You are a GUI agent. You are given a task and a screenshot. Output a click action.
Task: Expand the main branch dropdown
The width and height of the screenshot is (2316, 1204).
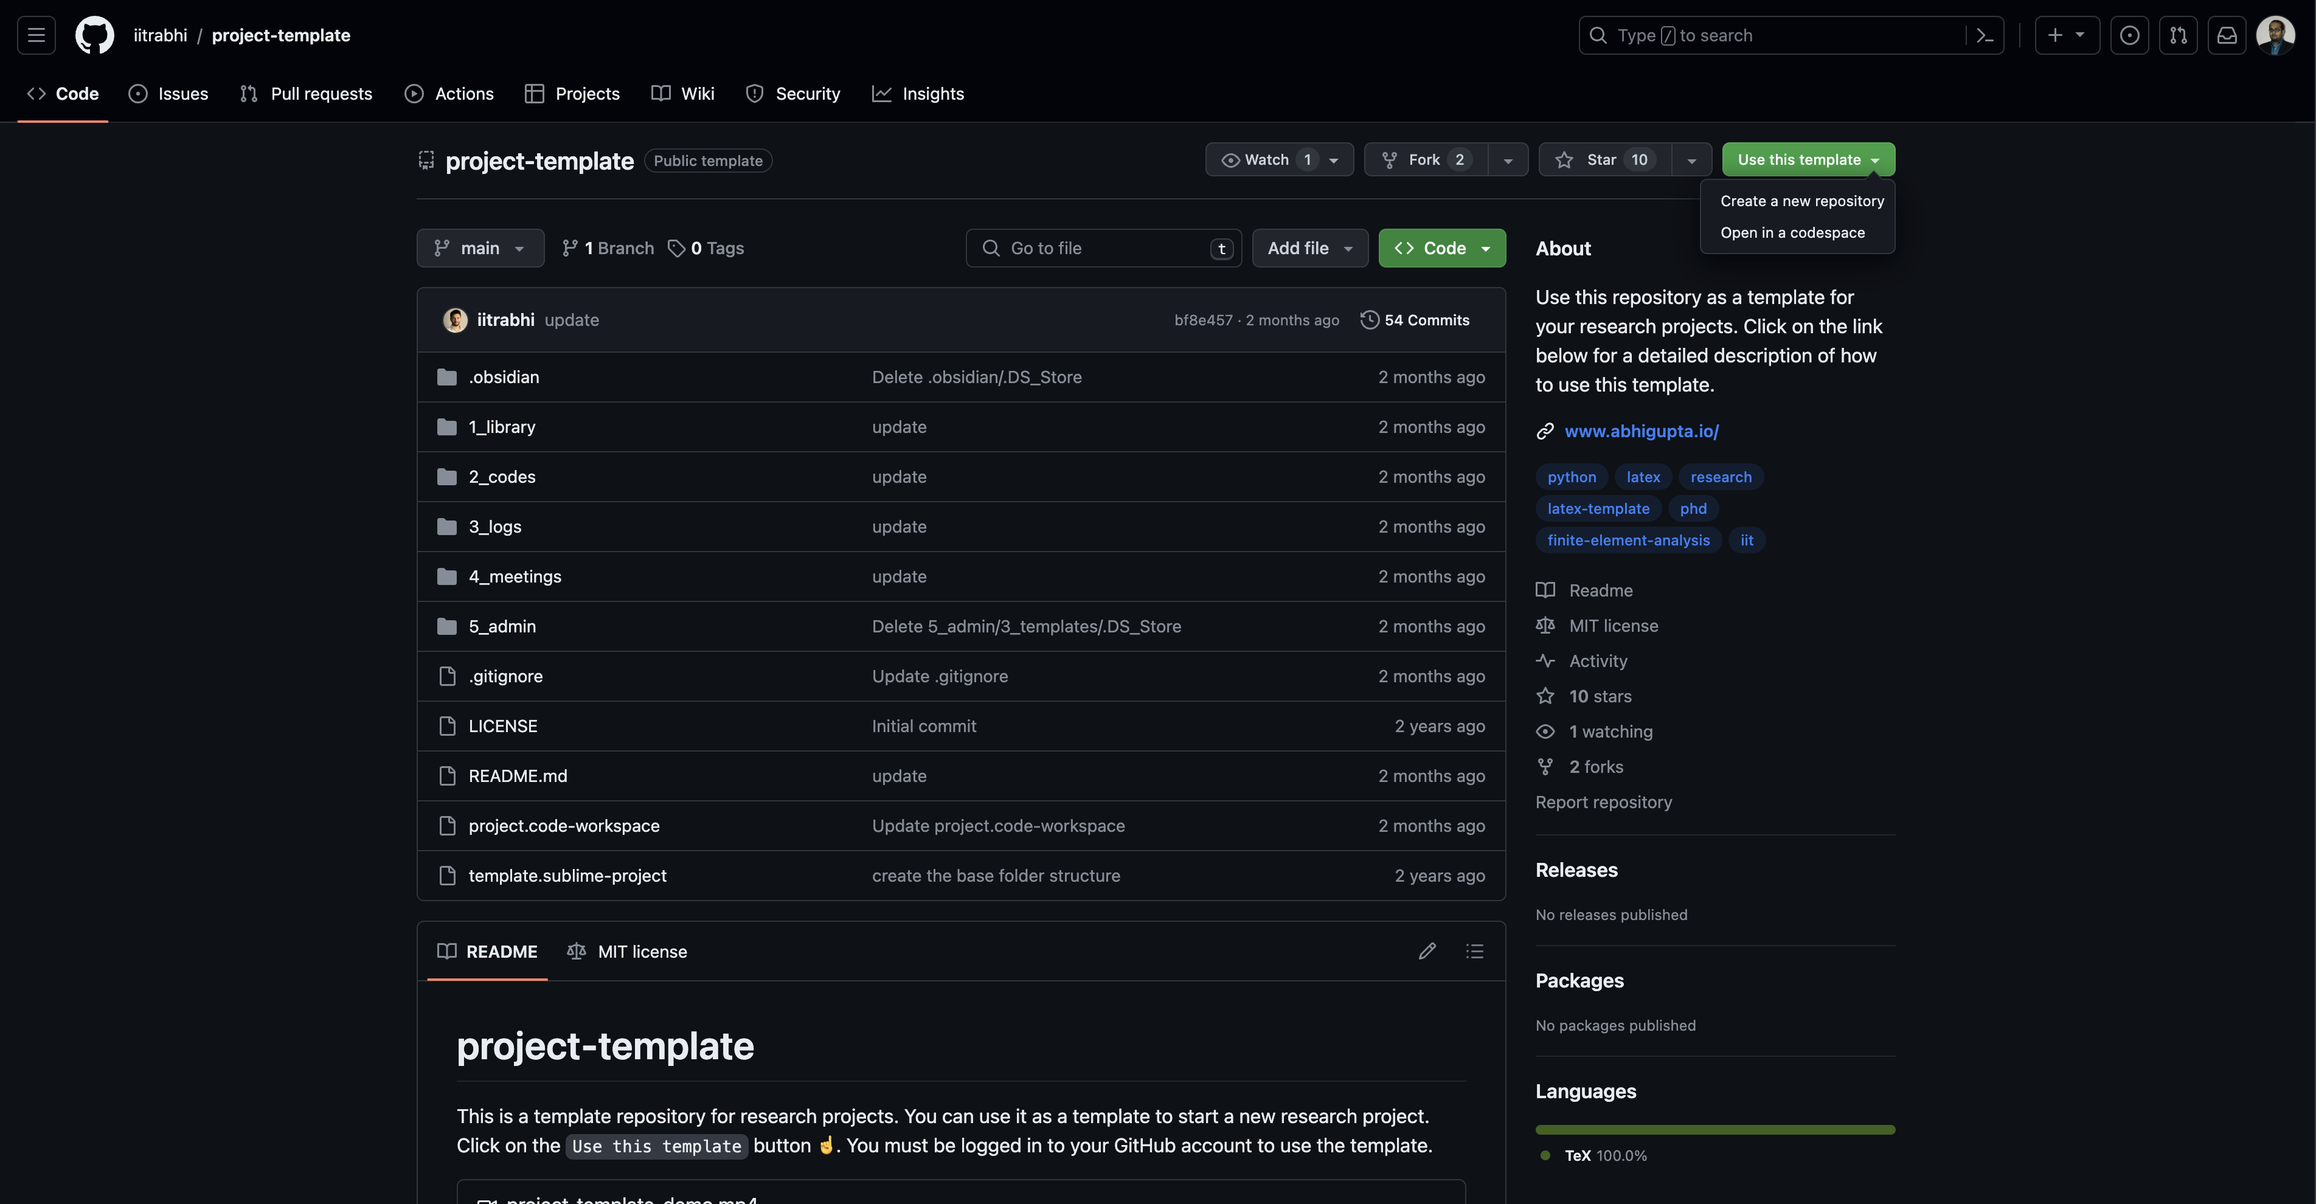pyautogui.click(x=480, y=248)
